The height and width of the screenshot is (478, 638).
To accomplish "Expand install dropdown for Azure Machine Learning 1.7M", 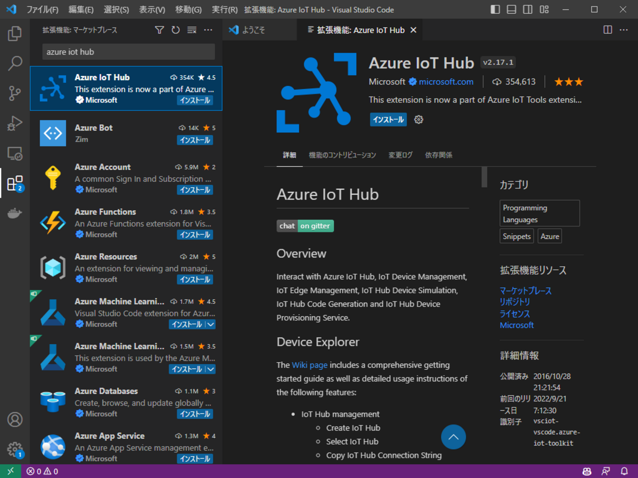I will tap(211, 325).
